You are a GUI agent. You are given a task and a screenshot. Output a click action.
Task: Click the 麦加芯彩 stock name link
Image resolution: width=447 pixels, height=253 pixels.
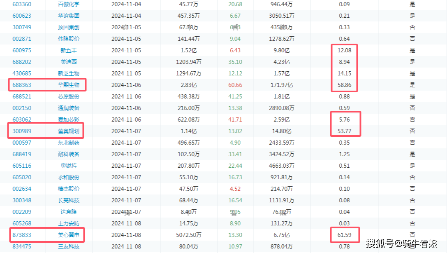point(68,119)
